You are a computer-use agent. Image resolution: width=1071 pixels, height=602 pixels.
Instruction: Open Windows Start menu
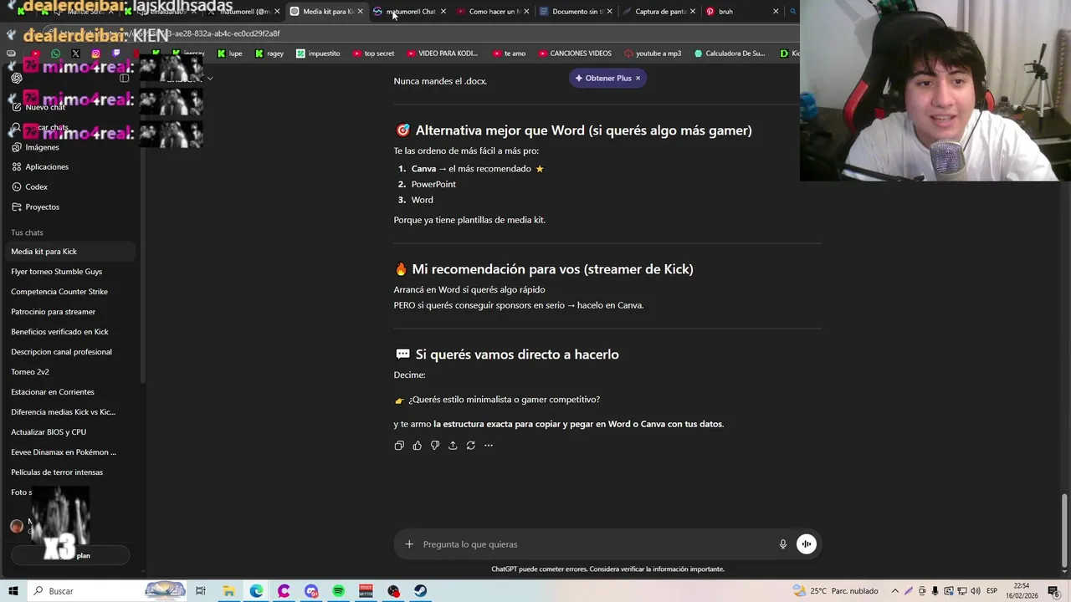coord(13,591)
